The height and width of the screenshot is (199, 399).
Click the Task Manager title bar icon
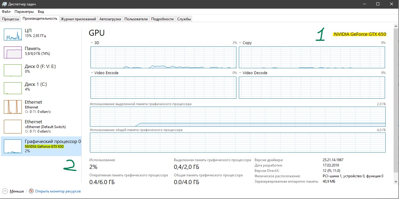click(x=4, y=4)
